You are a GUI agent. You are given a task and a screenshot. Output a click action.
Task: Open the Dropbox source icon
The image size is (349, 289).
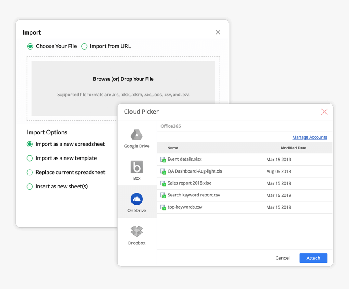coord(137,231)
